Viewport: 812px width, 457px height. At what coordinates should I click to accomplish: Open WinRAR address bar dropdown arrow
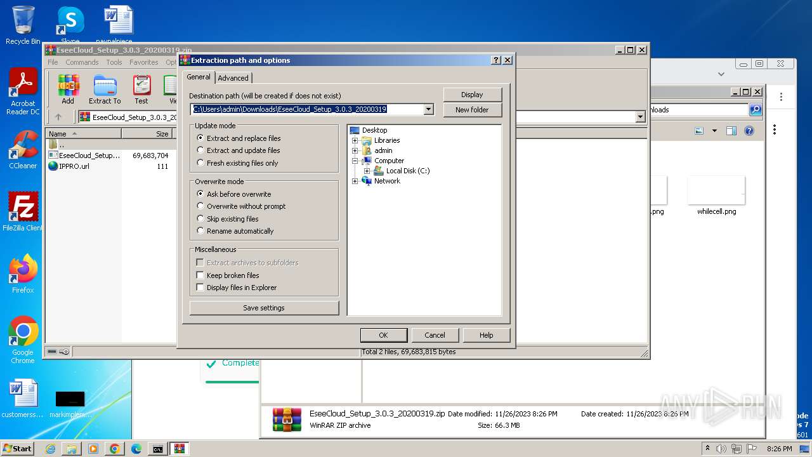(x=640, y=117)
